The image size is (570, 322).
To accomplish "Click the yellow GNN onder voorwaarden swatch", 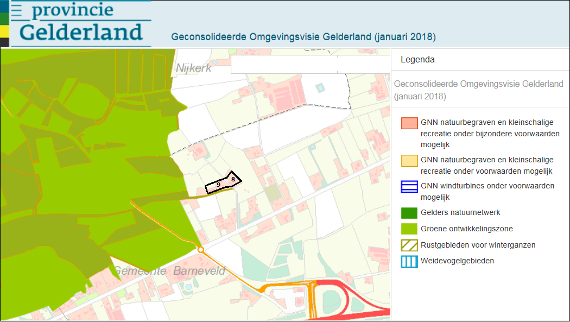I will coord(409,161).
